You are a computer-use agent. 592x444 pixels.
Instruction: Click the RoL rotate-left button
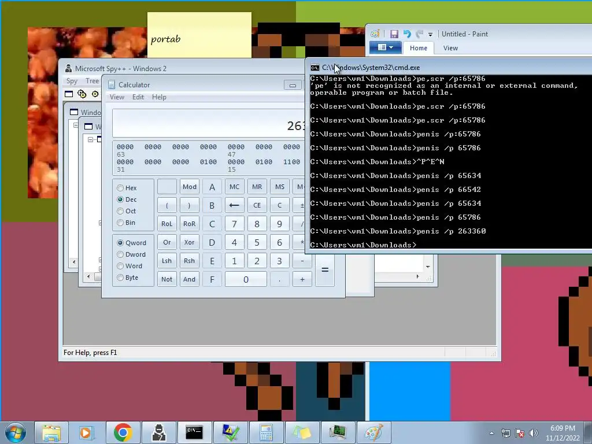point(167,224)
